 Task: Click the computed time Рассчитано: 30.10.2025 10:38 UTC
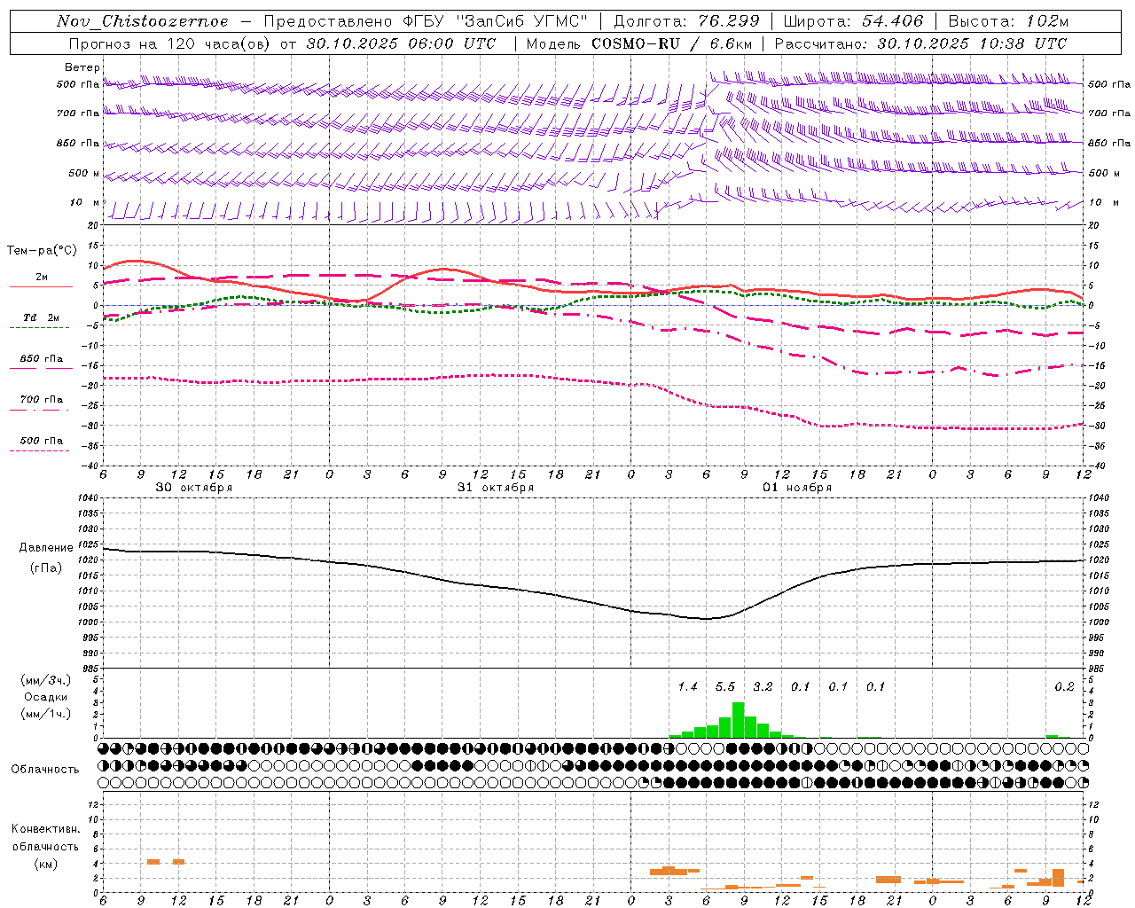point(920,43)
